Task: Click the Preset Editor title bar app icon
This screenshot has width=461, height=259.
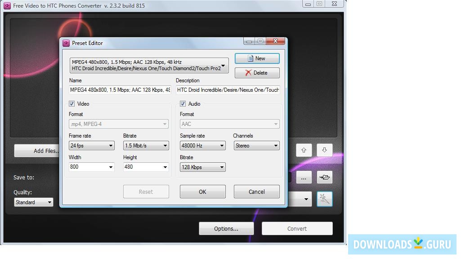Action: tap(66, 43)
